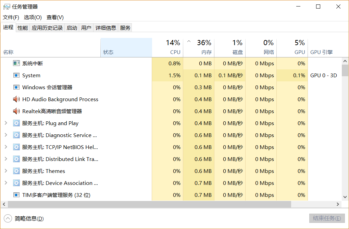This screenshot has height=229, width=349.
Task: Switch to the 启动 tab
Action: [x=72, y=28]
